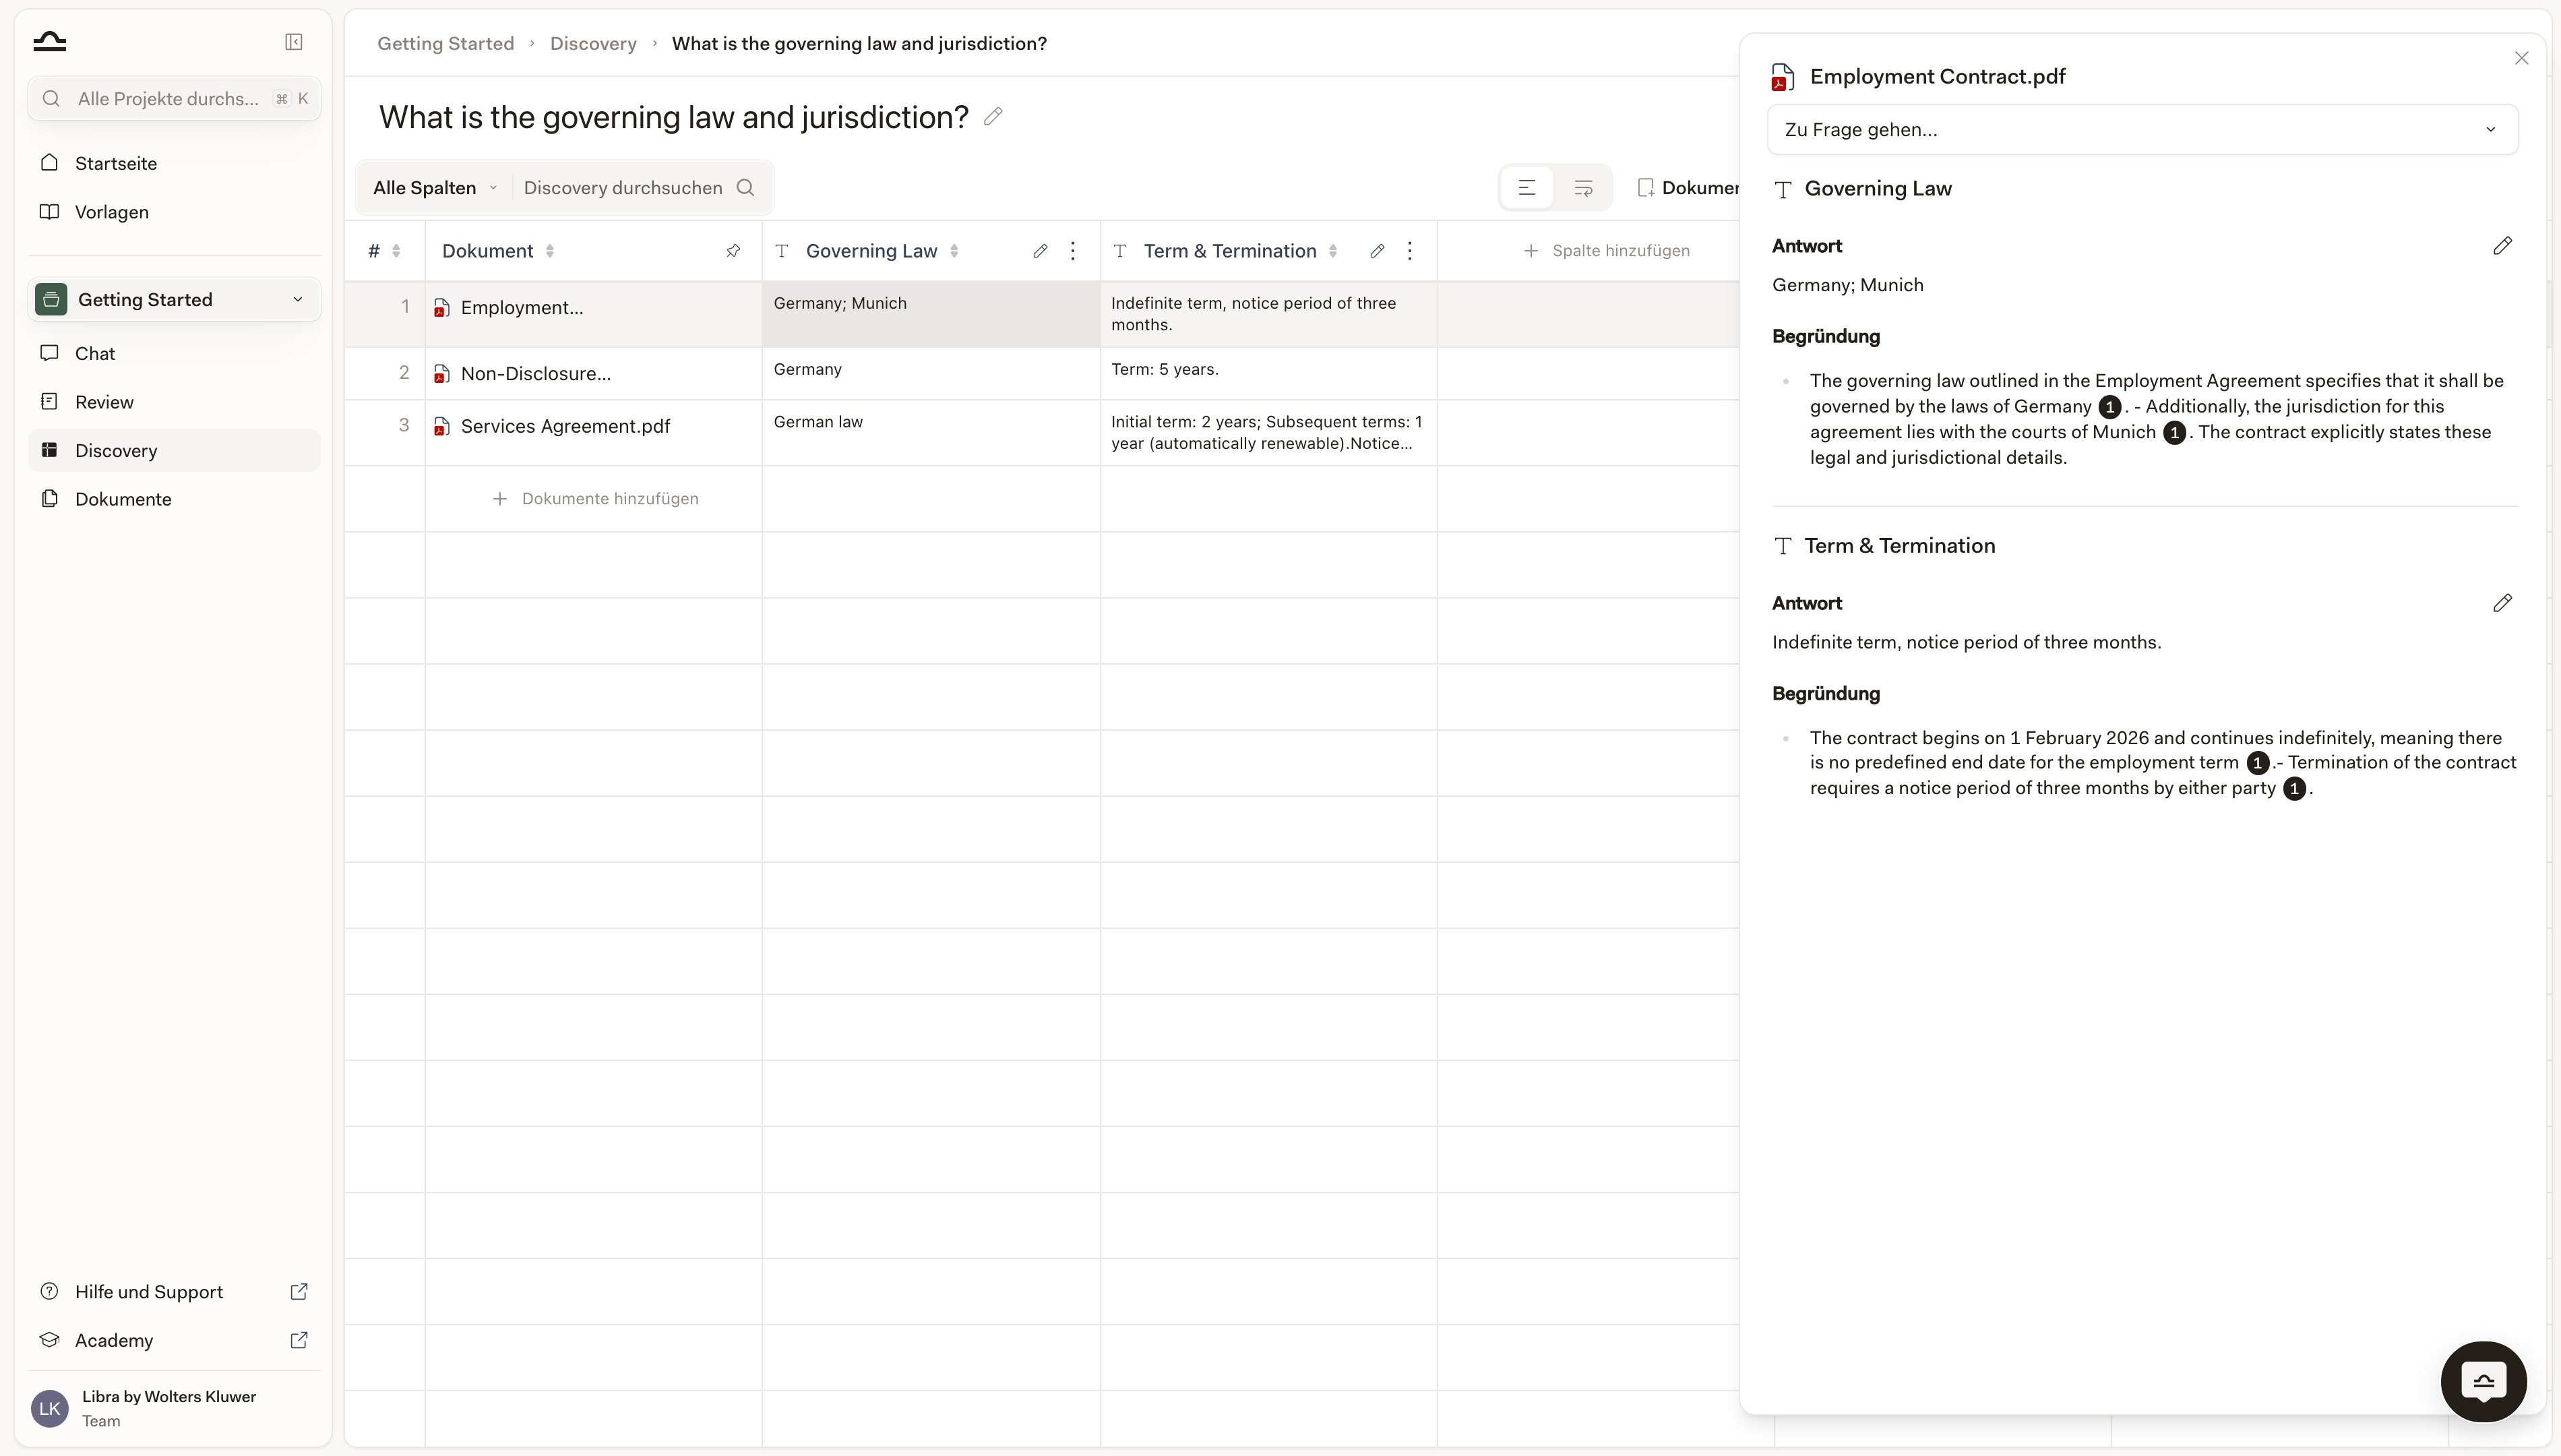This screenshot has width=2561, height=1456.
Task: Open Dokumente in the sidebar
Action: [174, 499]
